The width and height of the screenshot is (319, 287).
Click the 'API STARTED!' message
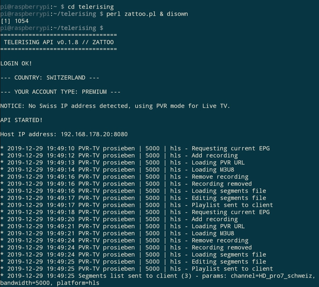pyautogui.click(x=21, y=120)
